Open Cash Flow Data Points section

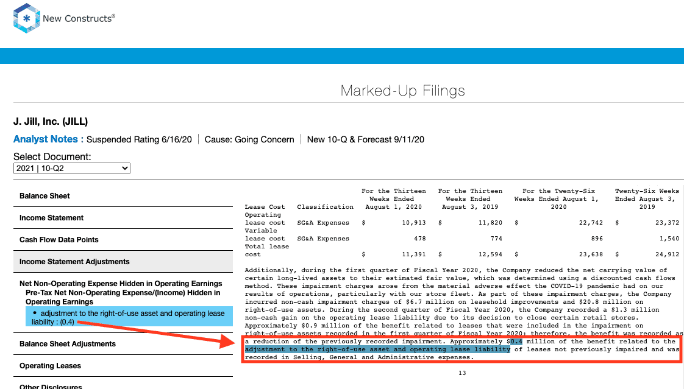coord(123,240)
